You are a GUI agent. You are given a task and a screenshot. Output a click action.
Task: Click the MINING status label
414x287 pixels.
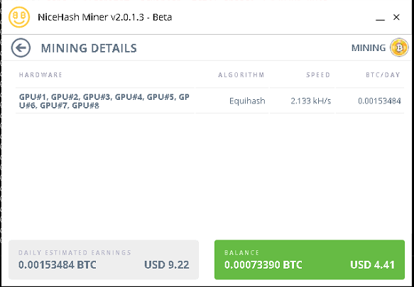369,48
